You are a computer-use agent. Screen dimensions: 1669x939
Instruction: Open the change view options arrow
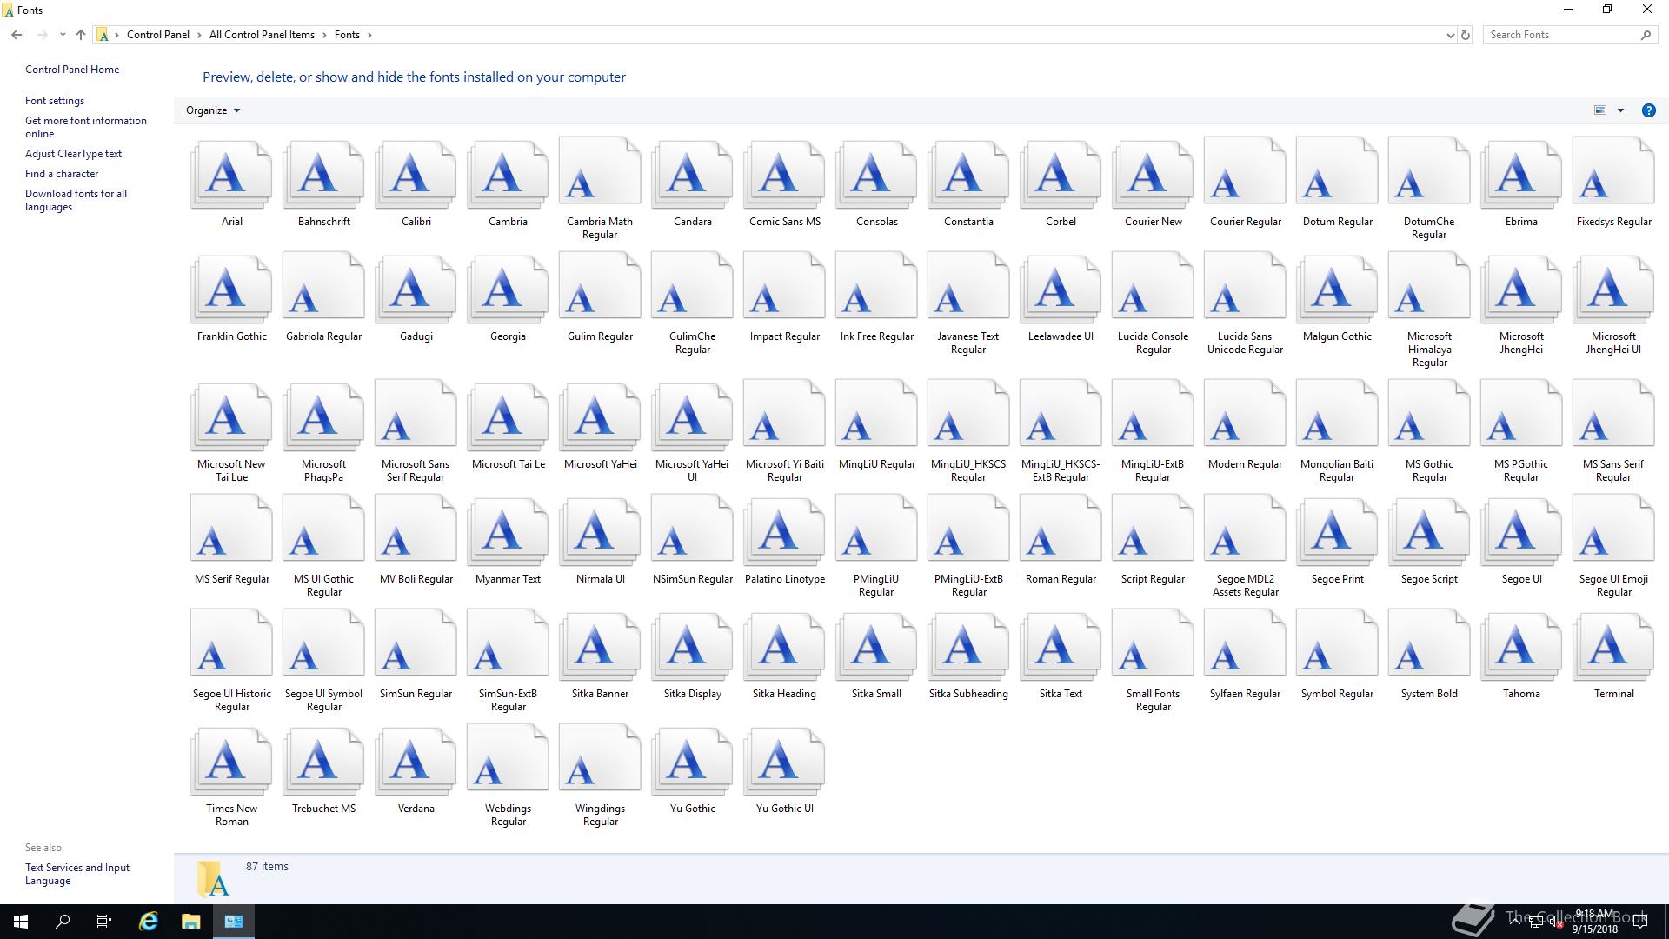1620,110
